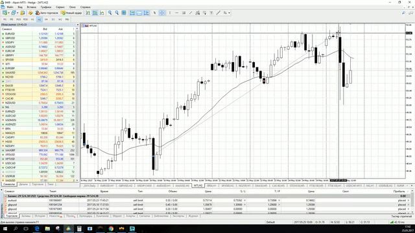Click highlighted date label on time axis
This screenshot has width=415, height=233.
338,181
